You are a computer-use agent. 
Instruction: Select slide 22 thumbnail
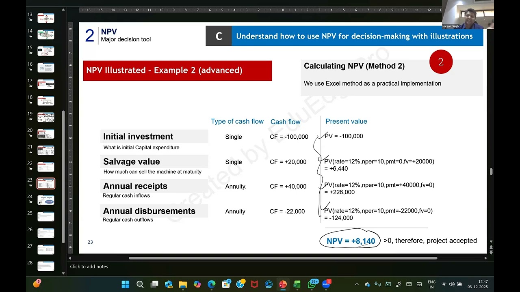[46, 167]
